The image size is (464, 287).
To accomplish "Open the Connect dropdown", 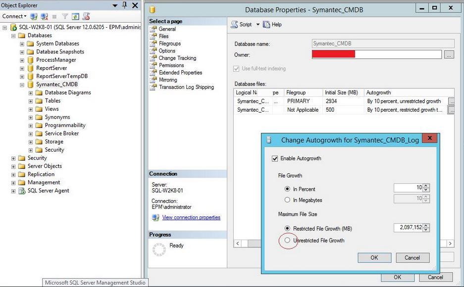I will point(14,16).
